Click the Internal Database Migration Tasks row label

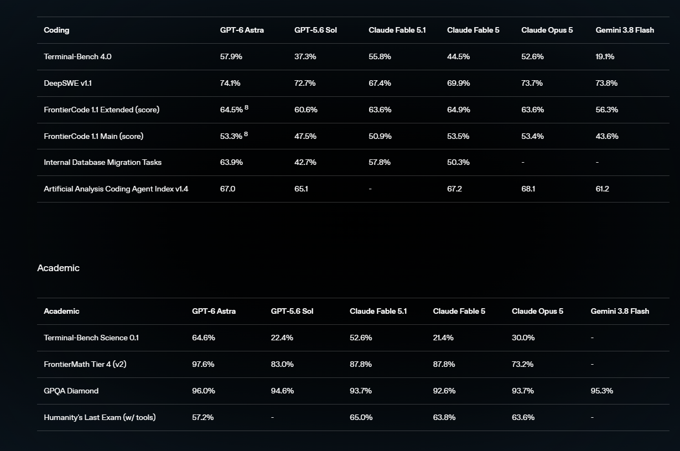pyautogui.click(x=102, y=162)
